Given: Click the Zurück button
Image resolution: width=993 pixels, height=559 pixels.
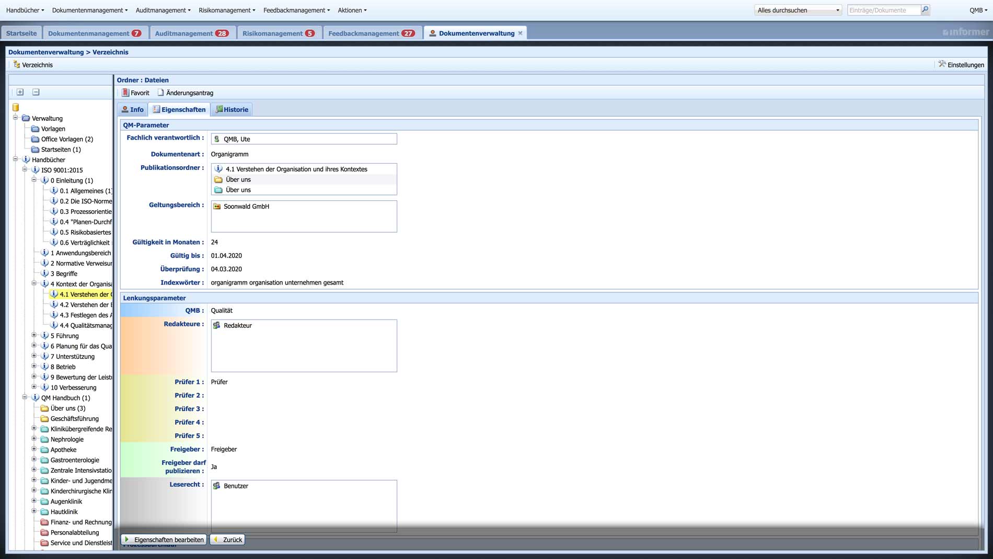Looking at the screenshot, I should tap(228, 540).
